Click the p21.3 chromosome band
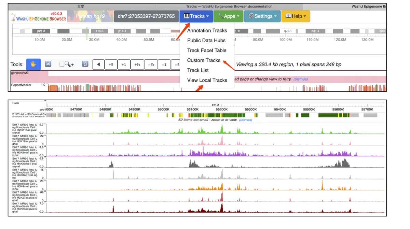Viewport: 410px width, 229px height. point(40,31)
